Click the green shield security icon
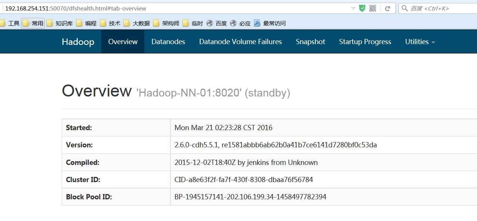Image resolution: width=477 pixels, height=221 pixels. [x=362, y=8]
